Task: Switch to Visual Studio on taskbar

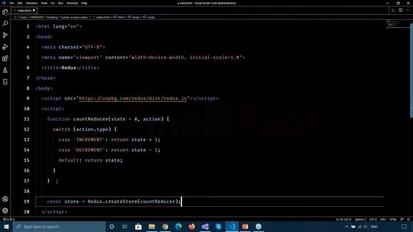Action: tap(205, 227)
